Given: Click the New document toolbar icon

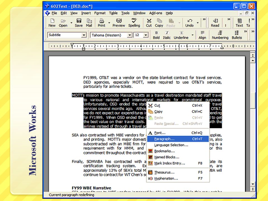Looking at the screenshot, I should tap(52, 23).
